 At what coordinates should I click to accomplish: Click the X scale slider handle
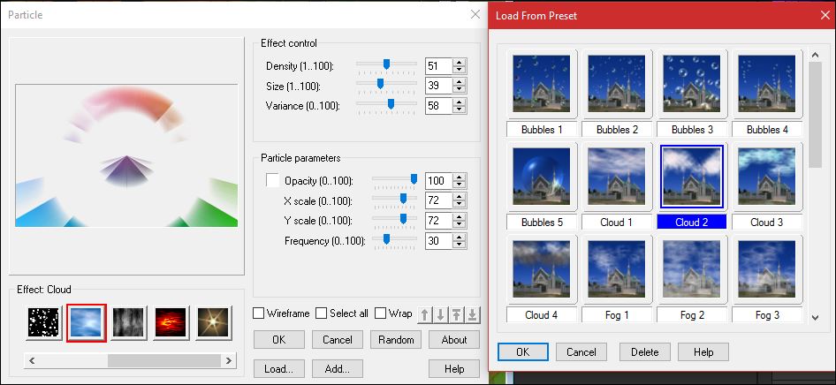coord(403,199)
